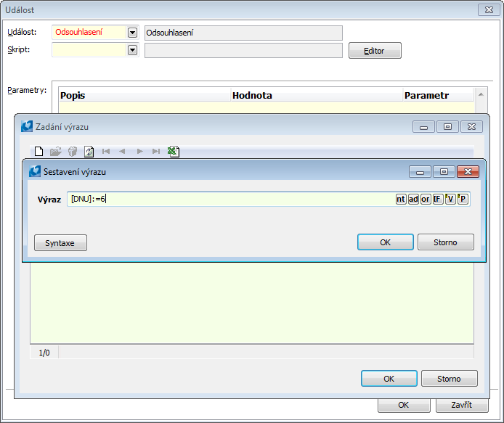
Task: Click Zavřít button in Událost window
Action: click(462, 406)
